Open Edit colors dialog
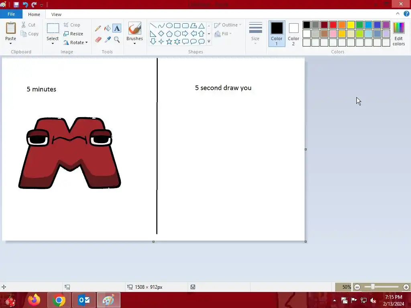 click(x=399, y=34)
